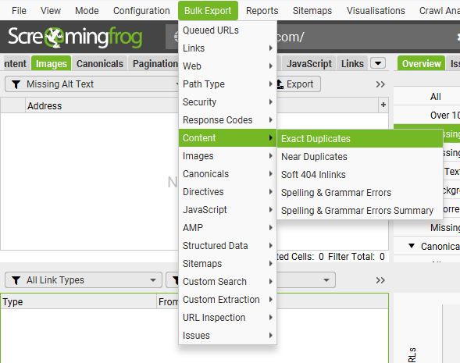The width and height of the screenshot is (460, 363).
Task: Expand the Path Type submenu
Action: click(x=227, y=84)
